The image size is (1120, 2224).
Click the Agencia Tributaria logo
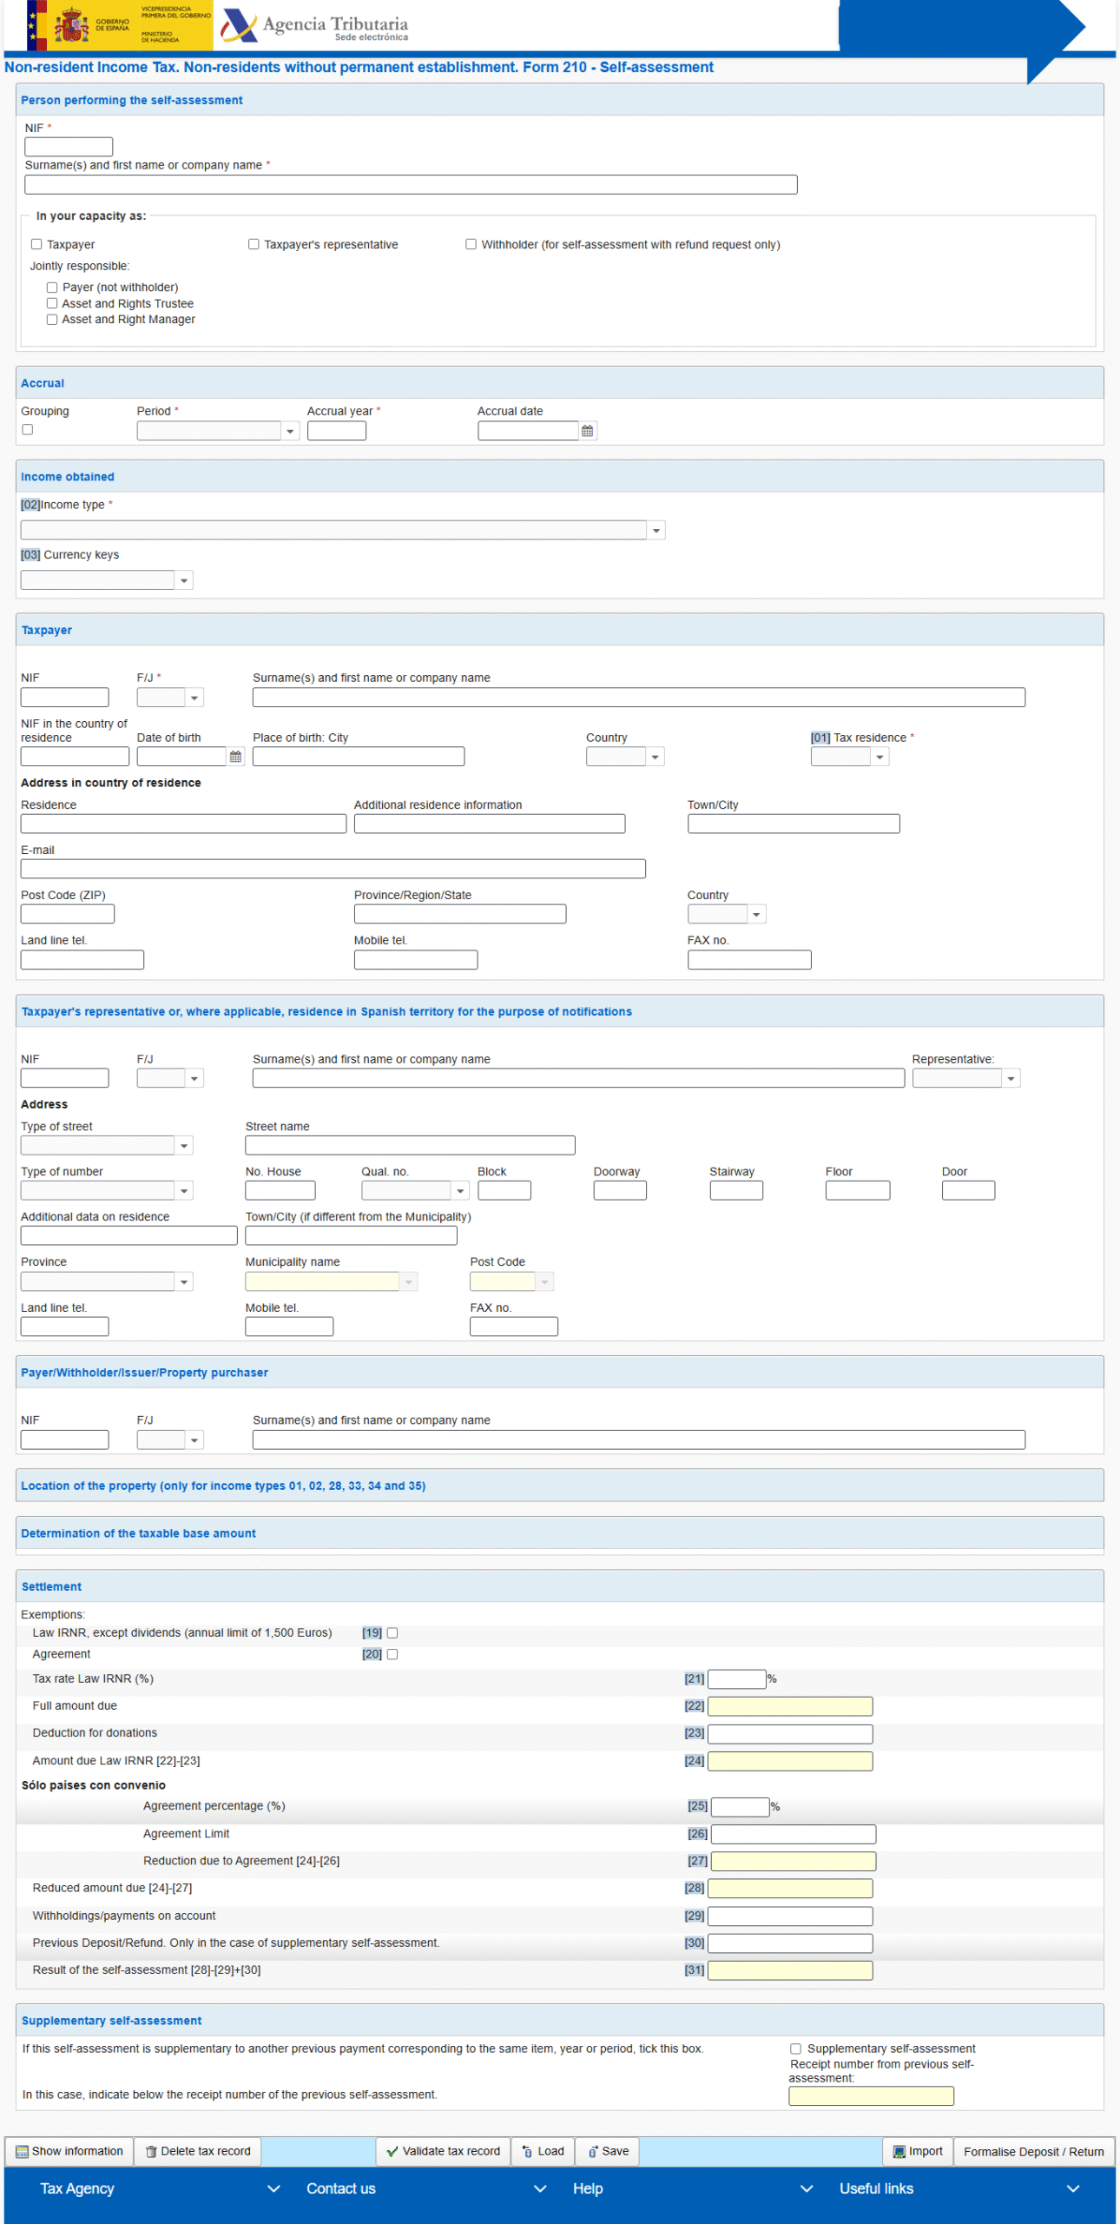point(314,25)
